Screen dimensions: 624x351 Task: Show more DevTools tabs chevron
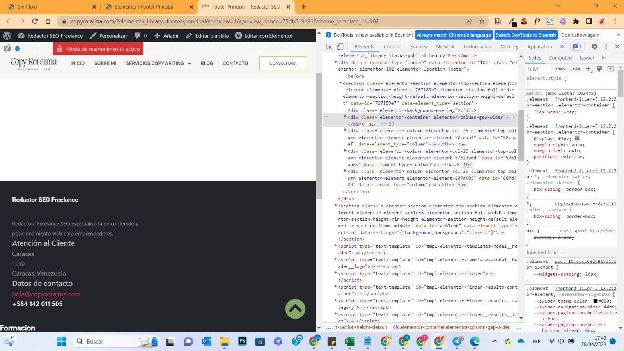(562, 46)
